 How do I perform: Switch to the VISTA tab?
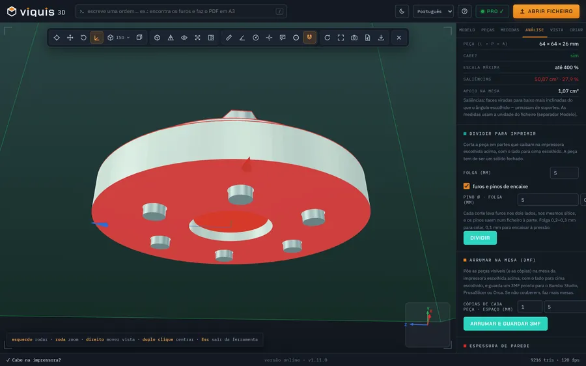557,30
